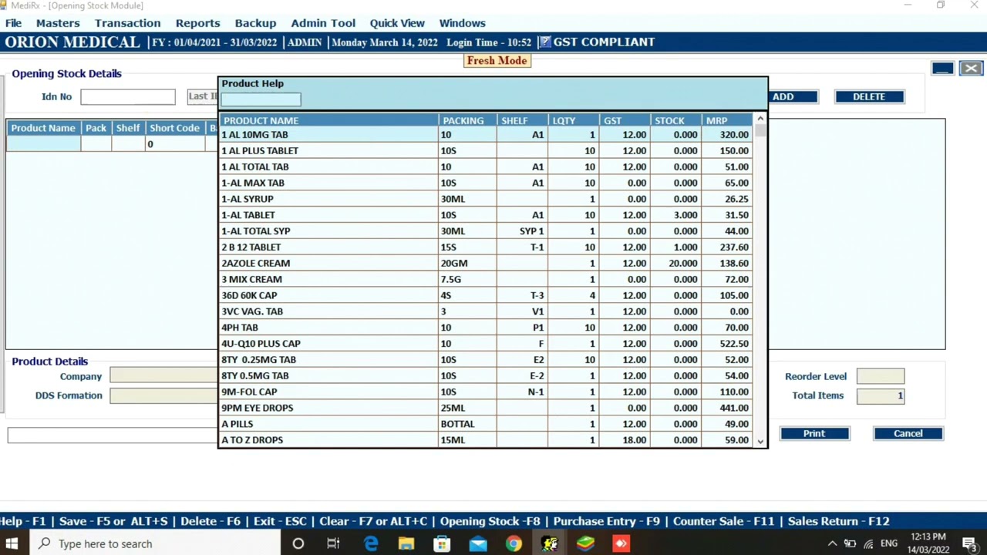Open File Explorer from taskbar

tap(406, 543)
